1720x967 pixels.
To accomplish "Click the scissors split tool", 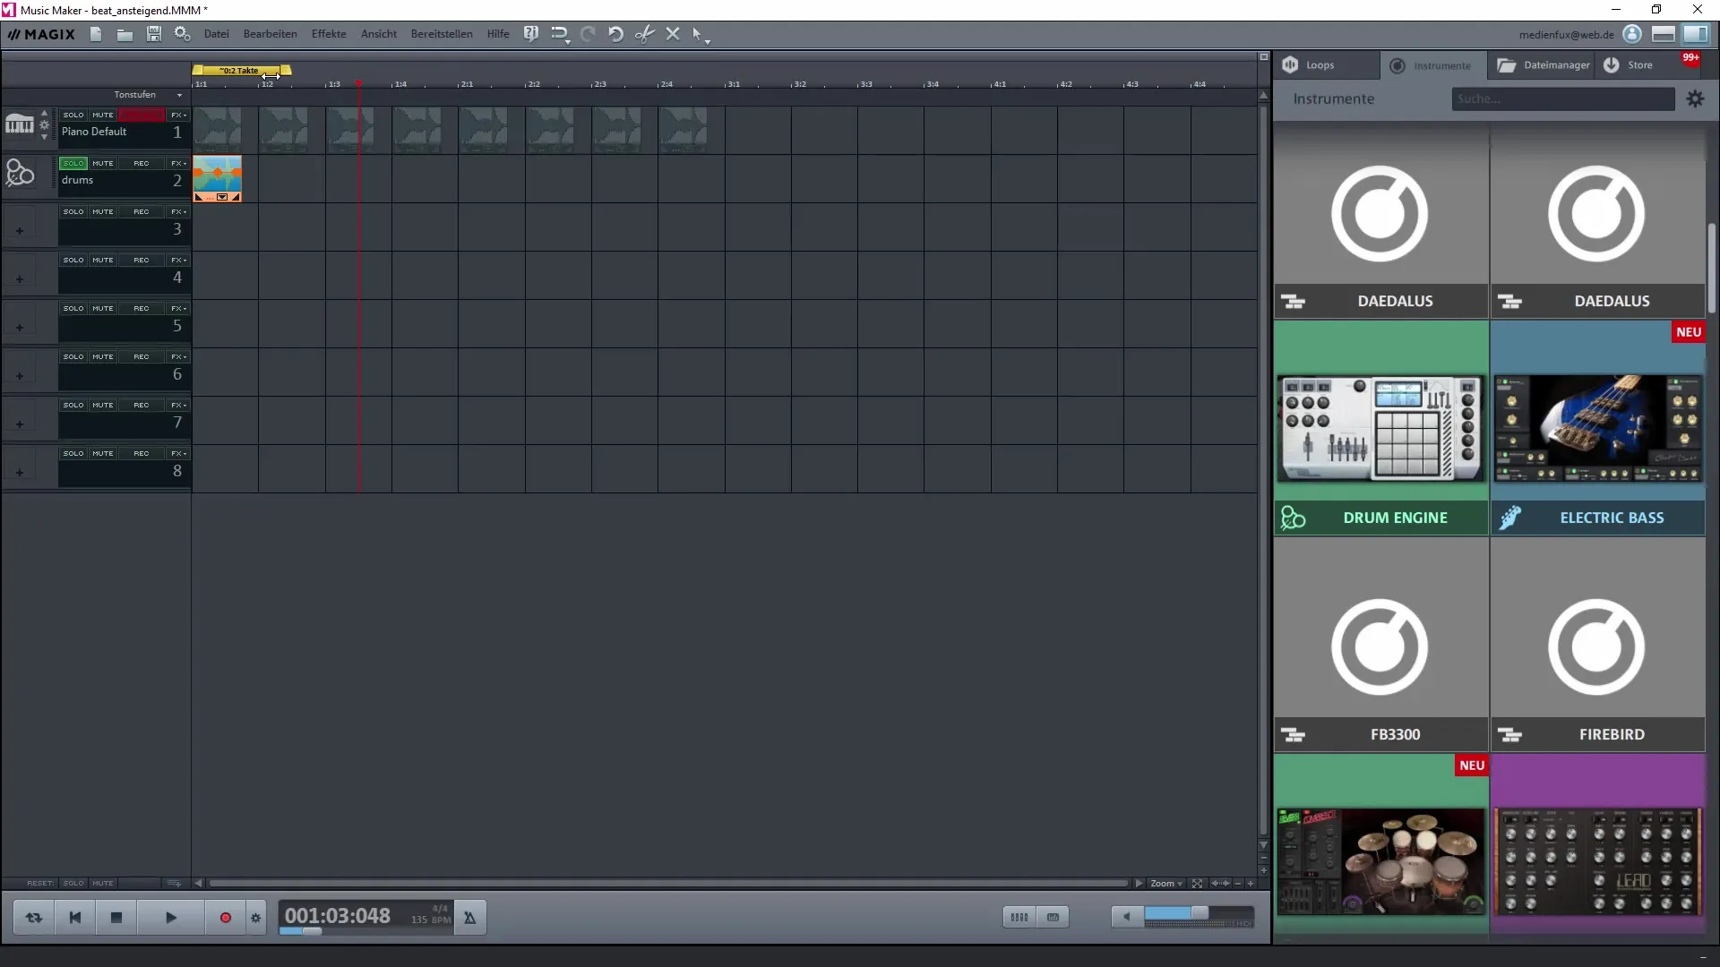I will (x=644, y=34).
